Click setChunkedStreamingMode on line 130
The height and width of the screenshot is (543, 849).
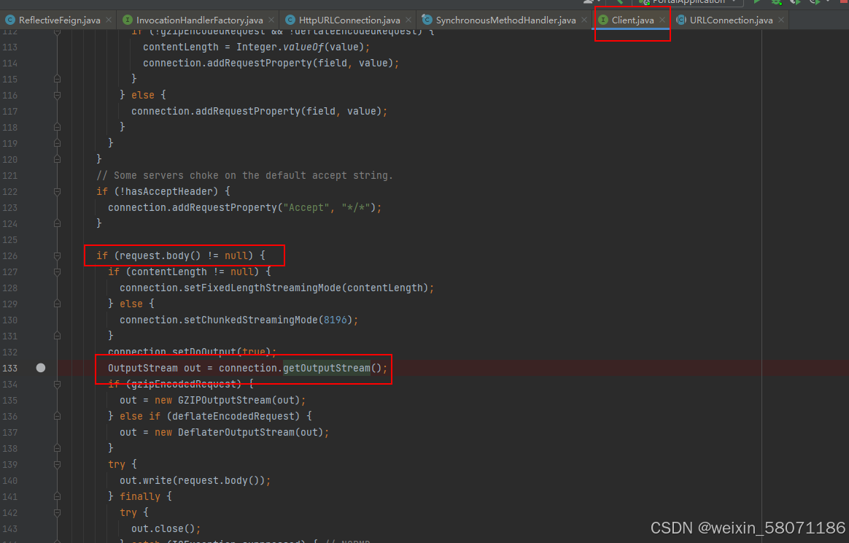pyautogui.click(x=251, y=320)
